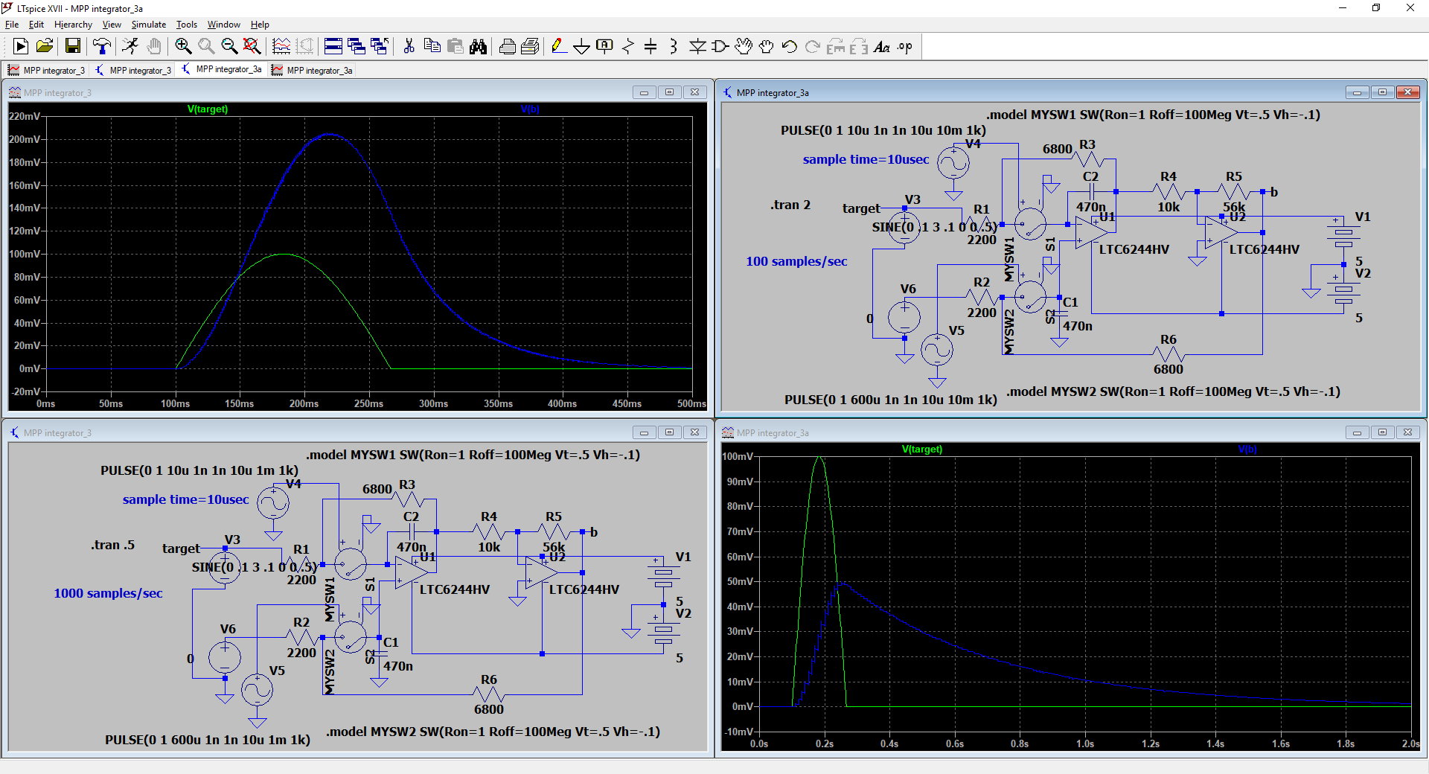Open the Simulate menu
This screenshot has width=1429, height=774.
[148, 25]
